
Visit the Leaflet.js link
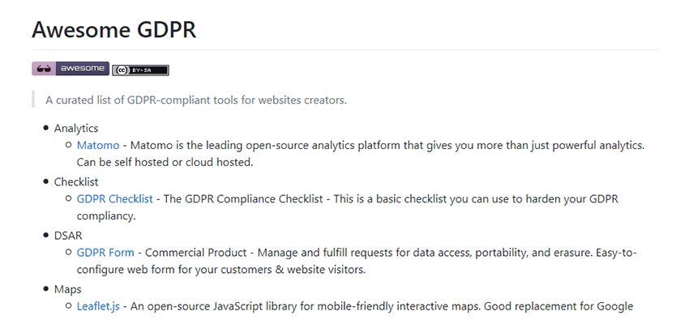98,306
